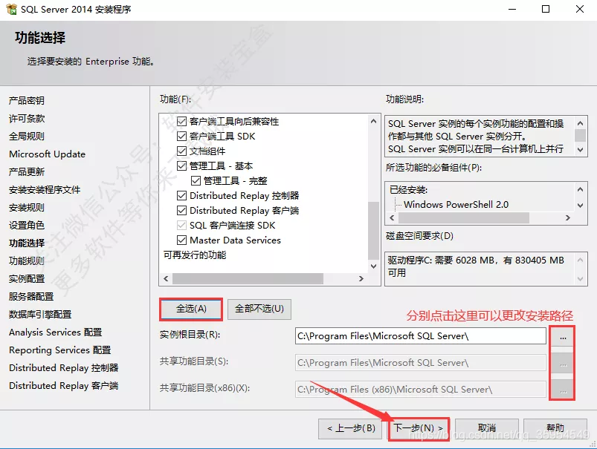Click the disk space requirement text
597x449 pixels.
(x=476, y=266)
